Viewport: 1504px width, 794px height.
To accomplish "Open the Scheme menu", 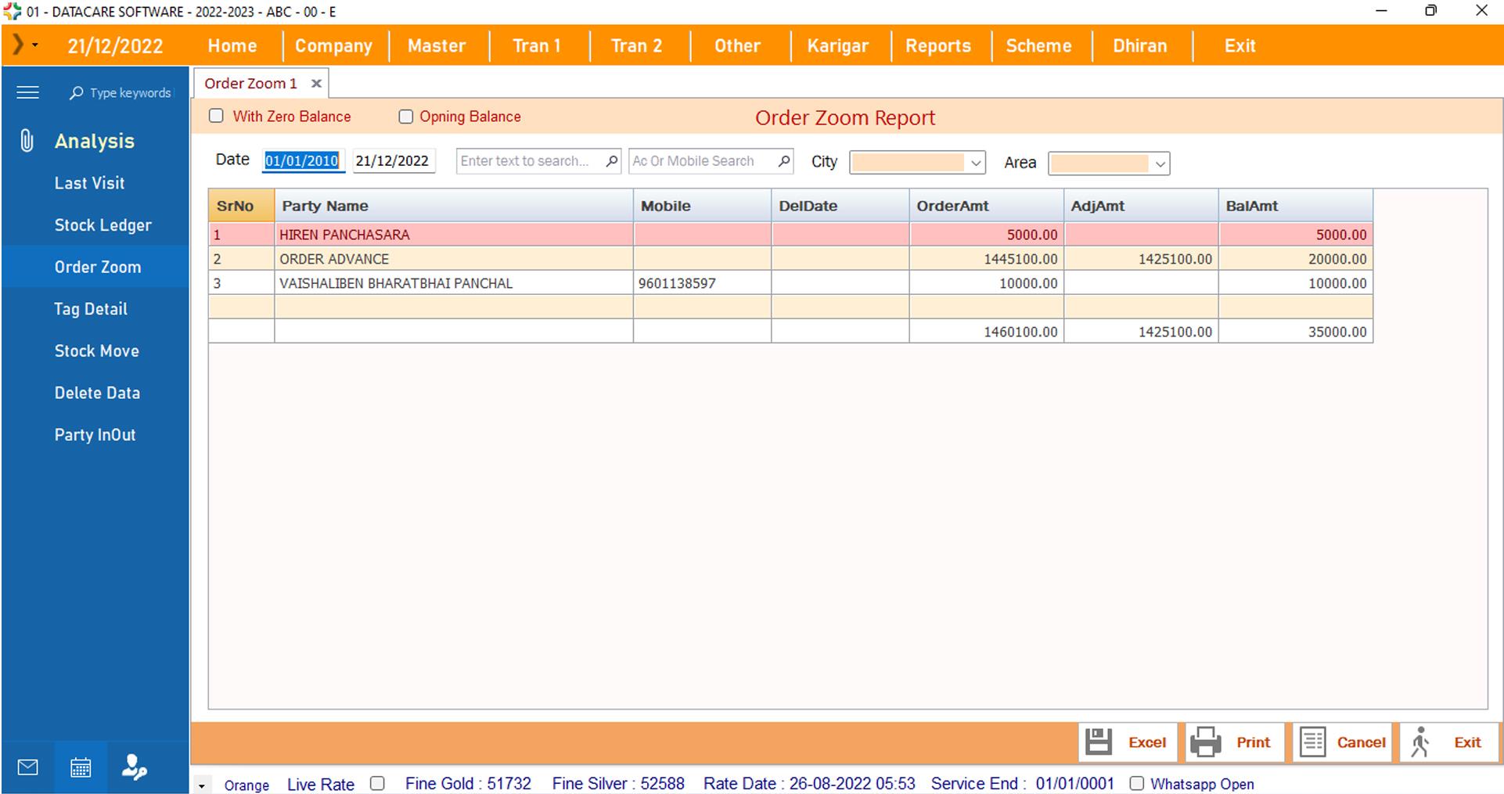I will pos(1038,45).
